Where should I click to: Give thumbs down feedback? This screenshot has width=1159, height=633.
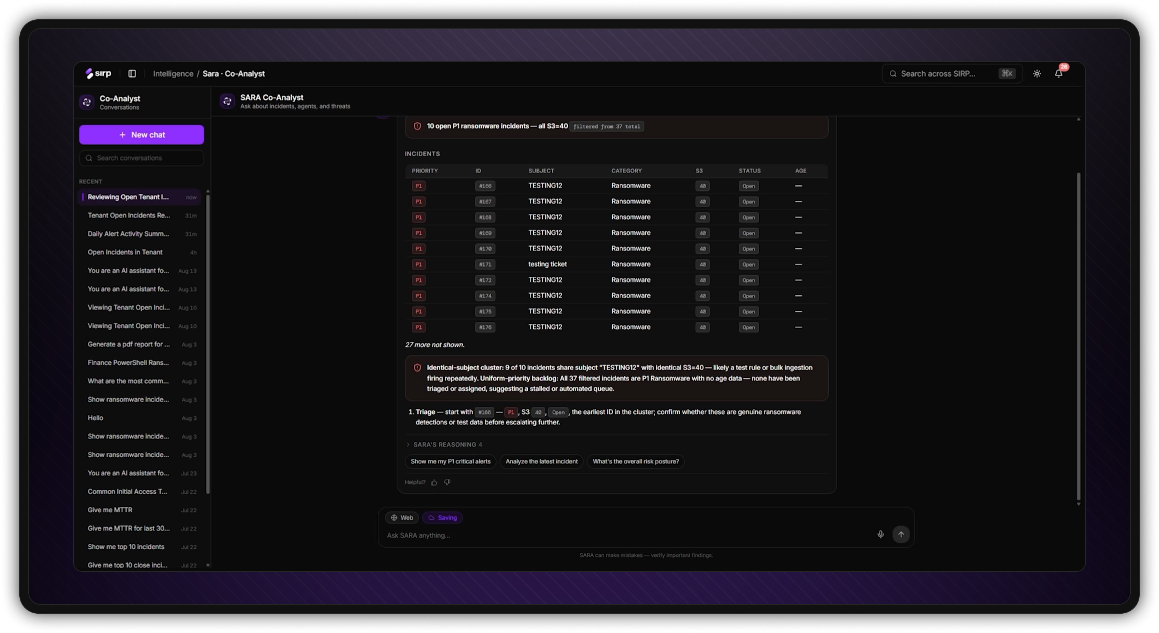(x=447, y=482)
